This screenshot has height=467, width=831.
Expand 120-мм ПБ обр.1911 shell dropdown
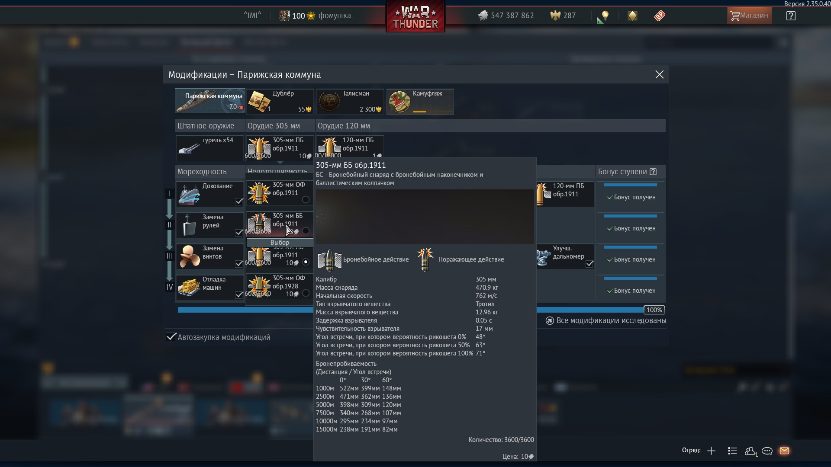350,147
